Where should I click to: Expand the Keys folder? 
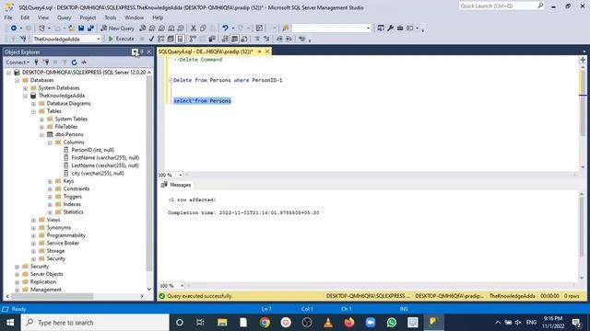tap(50, 181)
